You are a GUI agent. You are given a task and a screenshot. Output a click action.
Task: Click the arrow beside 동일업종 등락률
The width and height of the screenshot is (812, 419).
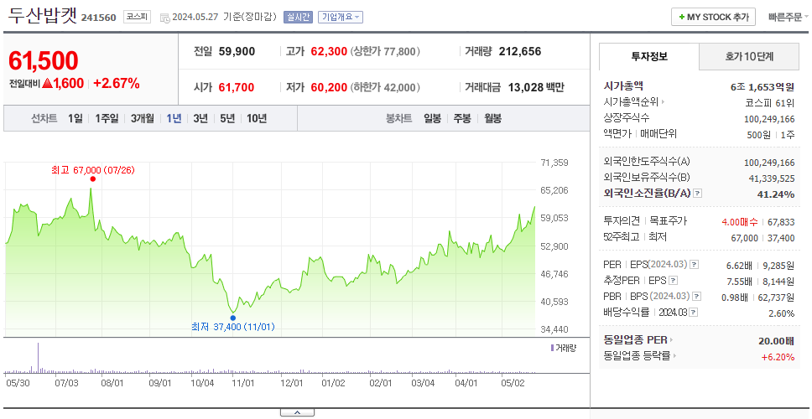click(x=675, y=356)
